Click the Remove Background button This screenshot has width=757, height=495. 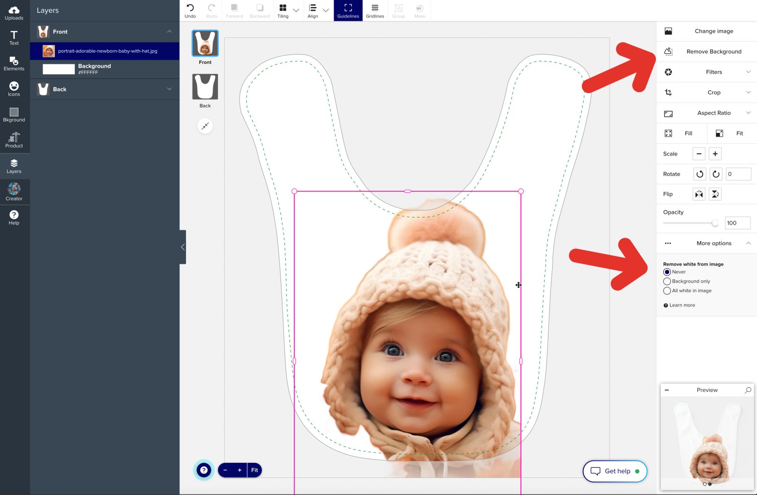(x=713, y=52)
